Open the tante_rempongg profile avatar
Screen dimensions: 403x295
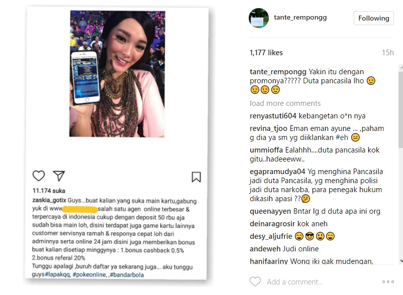(x=259, y=18)
